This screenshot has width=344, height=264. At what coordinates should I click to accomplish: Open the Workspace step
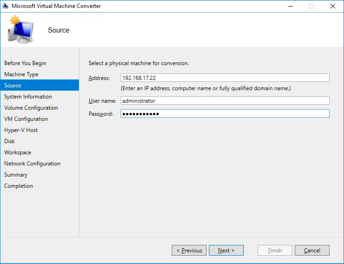(x=18, y=152)
